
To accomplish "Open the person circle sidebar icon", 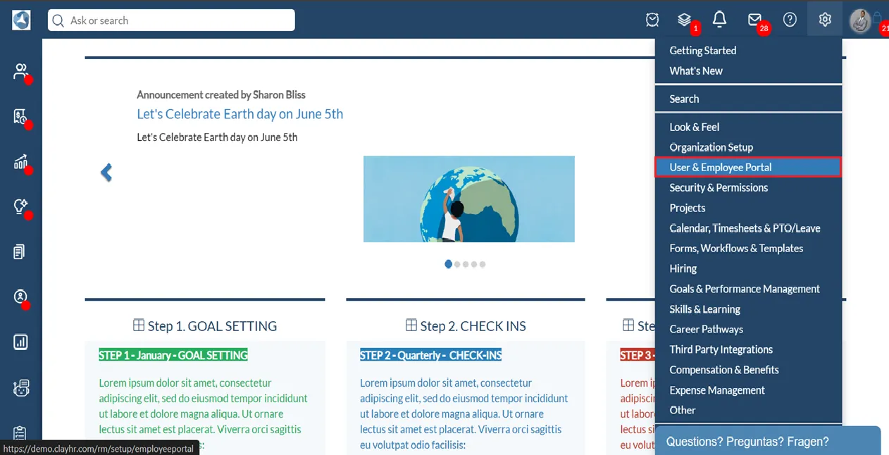I will point(20,297).
